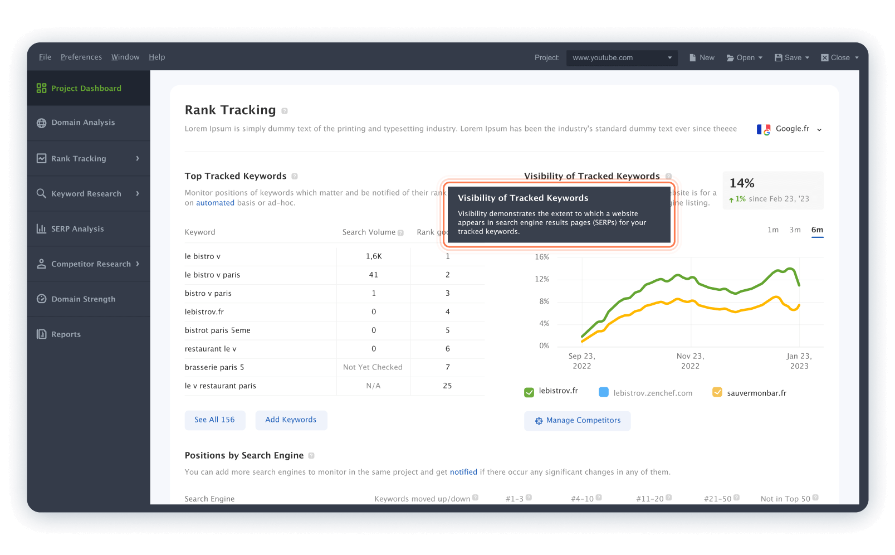Select the 'bistrot paris 5eme' keyword
895x555 pixels.
(218, 330)
